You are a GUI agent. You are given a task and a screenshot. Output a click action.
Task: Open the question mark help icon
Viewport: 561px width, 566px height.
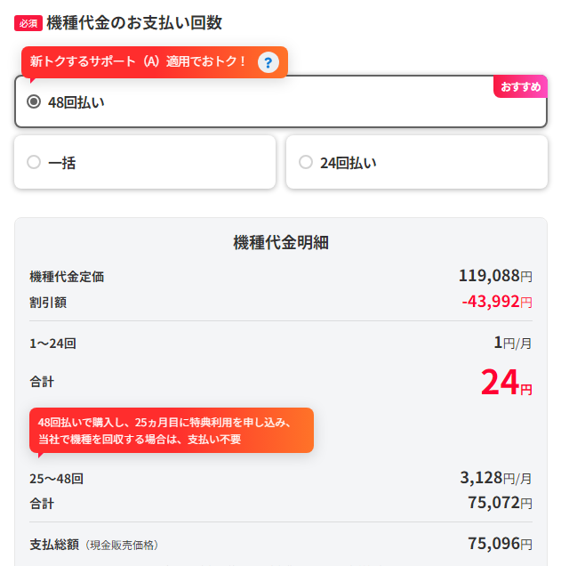click(268, 62)
